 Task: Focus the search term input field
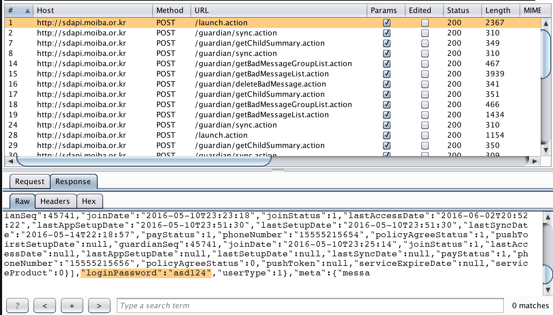tap(310, 305)
